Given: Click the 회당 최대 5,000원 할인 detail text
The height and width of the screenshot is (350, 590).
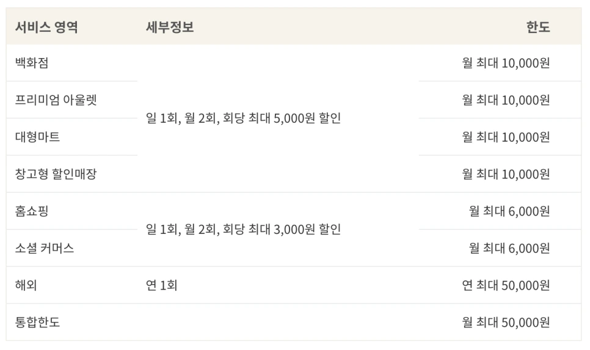Looking at the screenshot, I should (282, 118).
